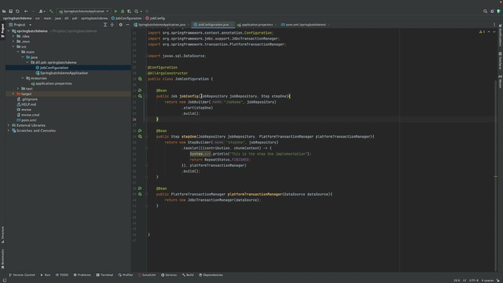
Task: Hide the Project tool window
Action: tap(127, 25)
